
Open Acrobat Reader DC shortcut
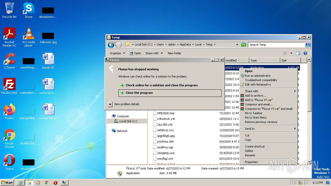(9, 37)
